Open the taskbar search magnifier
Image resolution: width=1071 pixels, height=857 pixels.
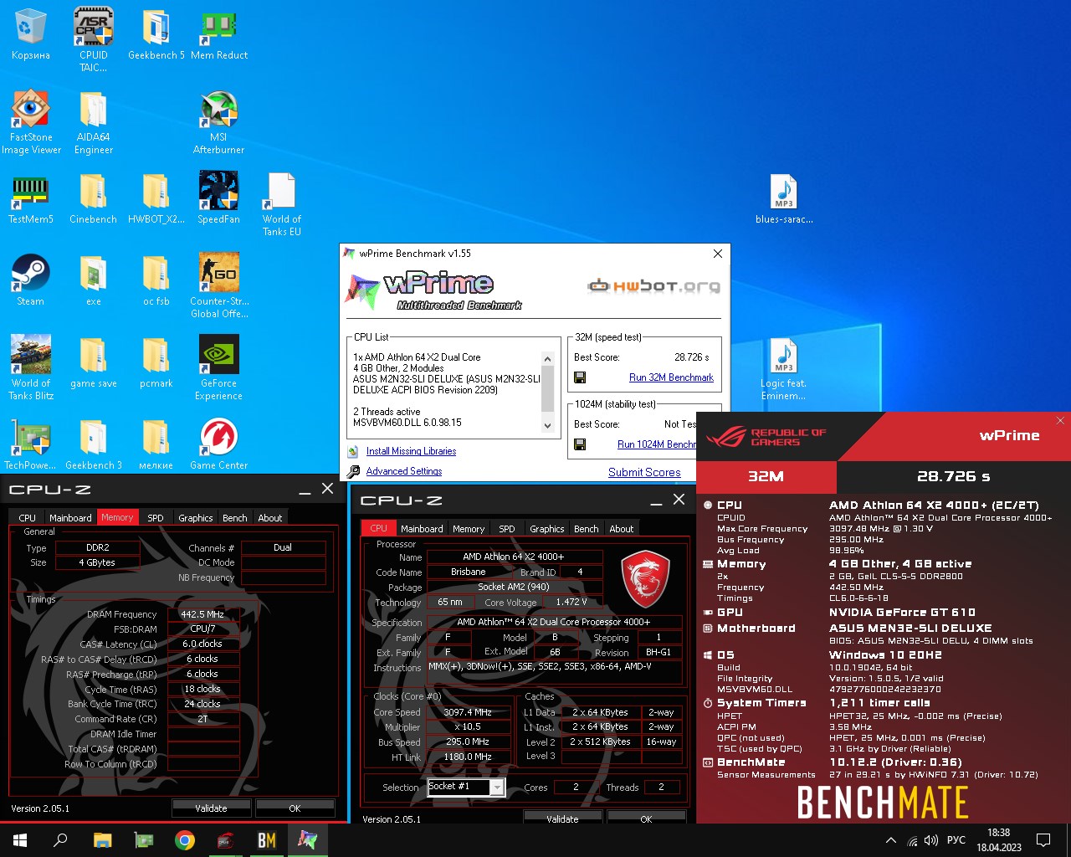coord(60,840)
